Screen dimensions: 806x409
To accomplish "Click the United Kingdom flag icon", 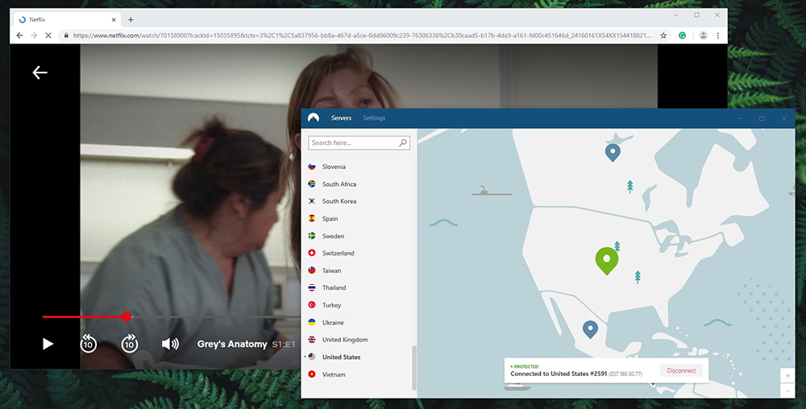I will (x=311, y=339).
